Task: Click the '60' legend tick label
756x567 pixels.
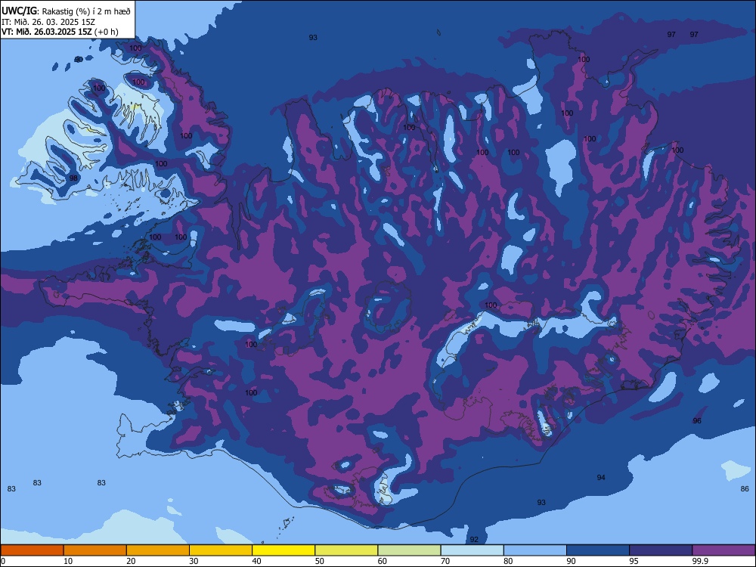Action: (383, 561)
